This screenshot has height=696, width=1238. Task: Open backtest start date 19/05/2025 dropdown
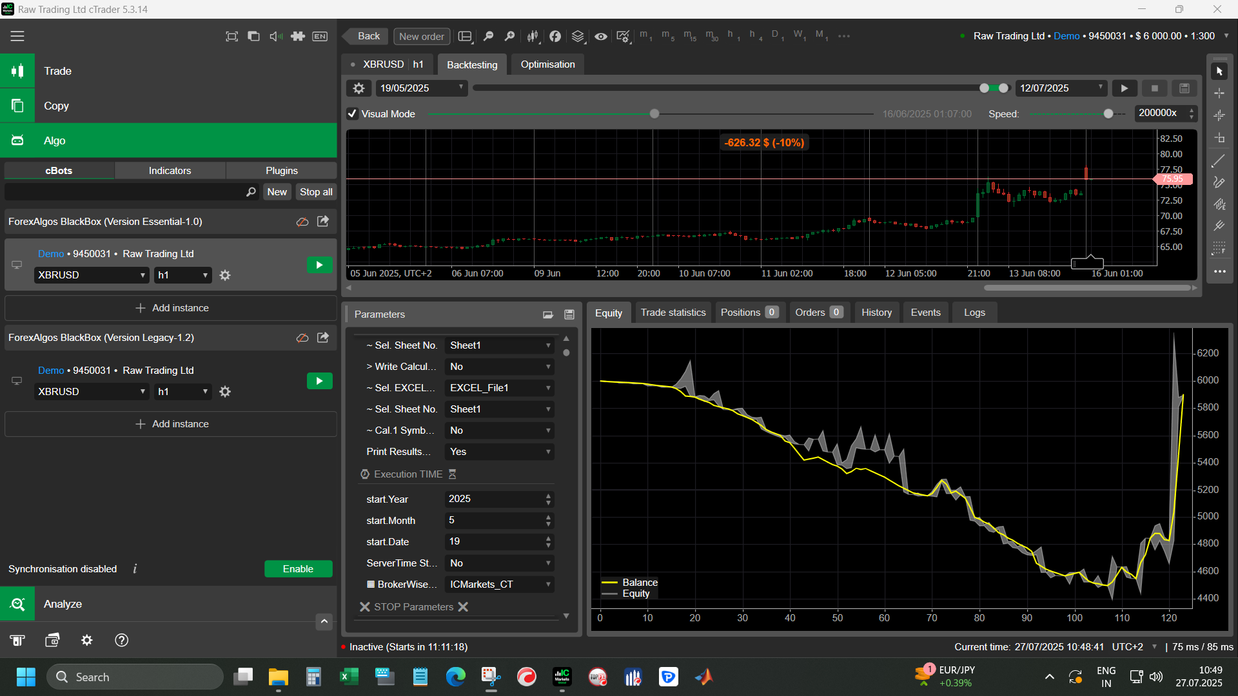(422, 88)
